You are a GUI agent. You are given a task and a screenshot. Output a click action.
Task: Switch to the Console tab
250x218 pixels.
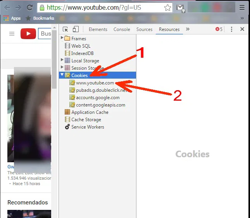[x=122, y=29]
